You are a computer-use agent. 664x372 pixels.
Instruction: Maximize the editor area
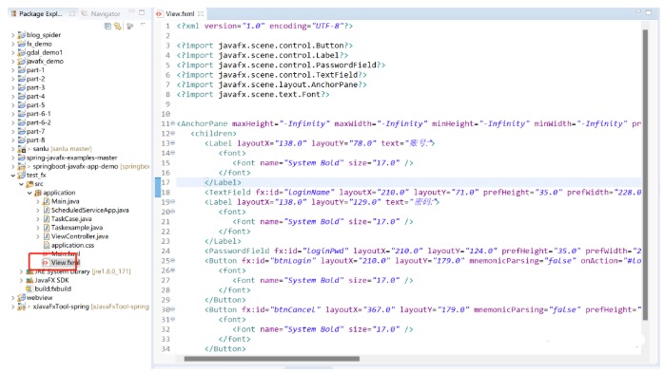[649, 12]
